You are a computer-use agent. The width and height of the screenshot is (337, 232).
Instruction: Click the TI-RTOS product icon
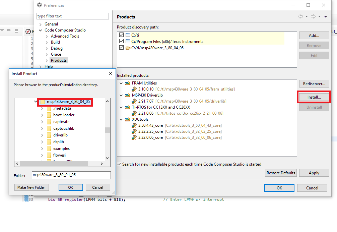(128, 107)
